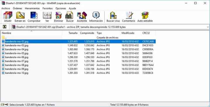The image size is (210, 107).
Task: Sort files by Tipo column header
Action: (108, 33)
